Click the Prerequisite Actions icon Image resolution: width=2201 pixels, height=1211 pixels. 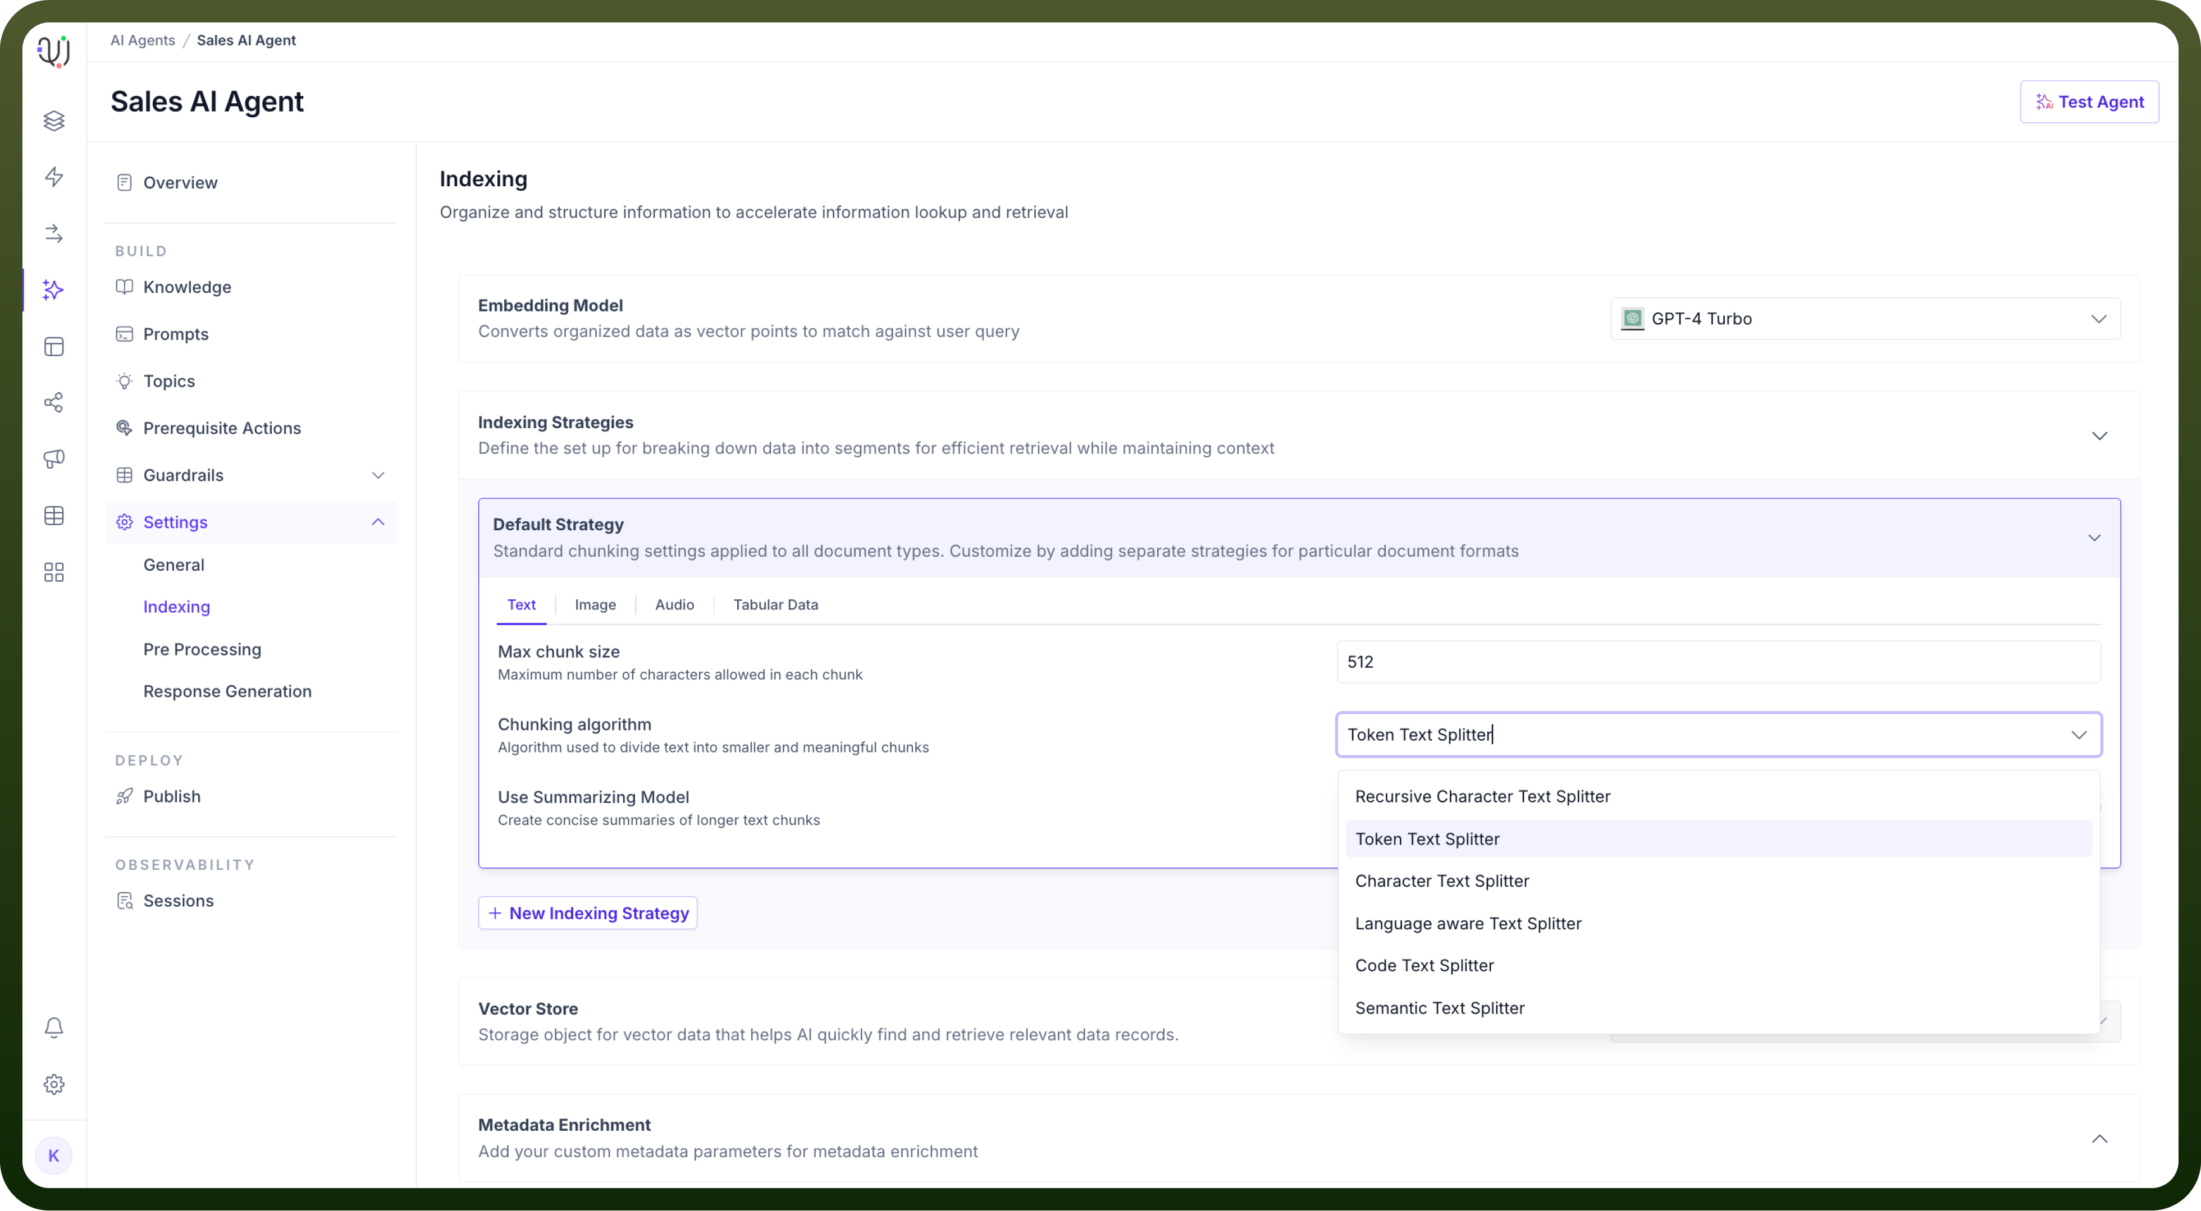[x=125, y=428]
